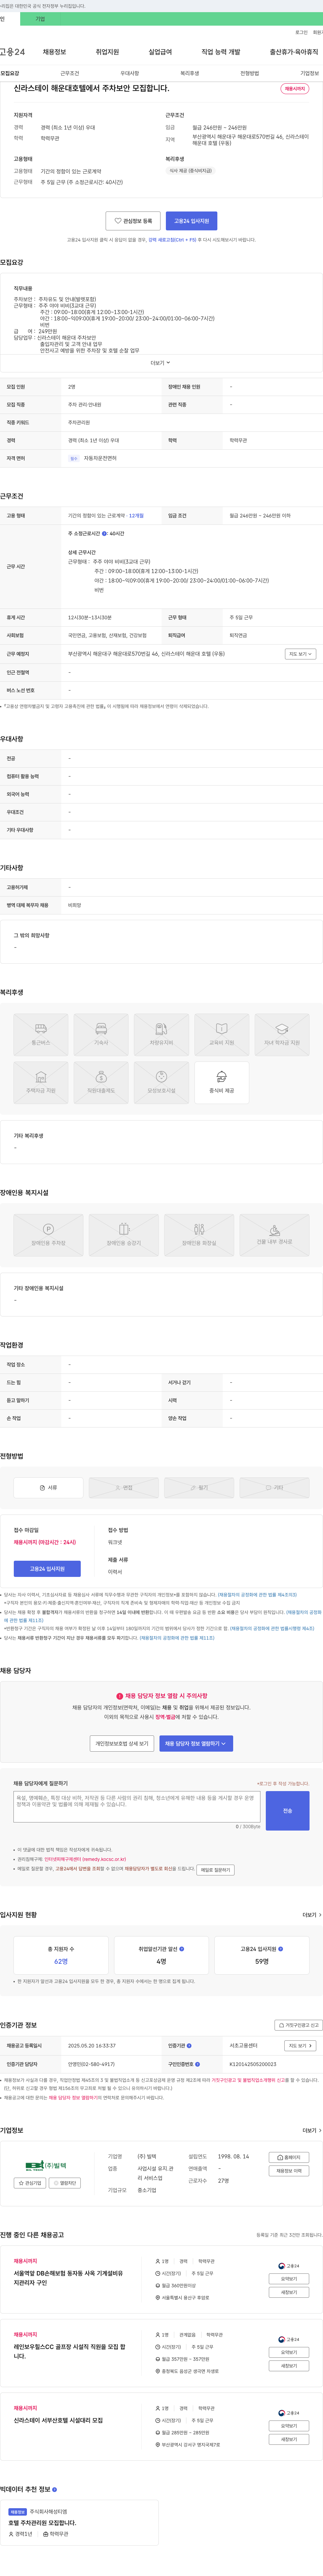Click 요약보기 for 레인보우힐스CC listing
The image size is (323, 2576).
click(289, 2352)
